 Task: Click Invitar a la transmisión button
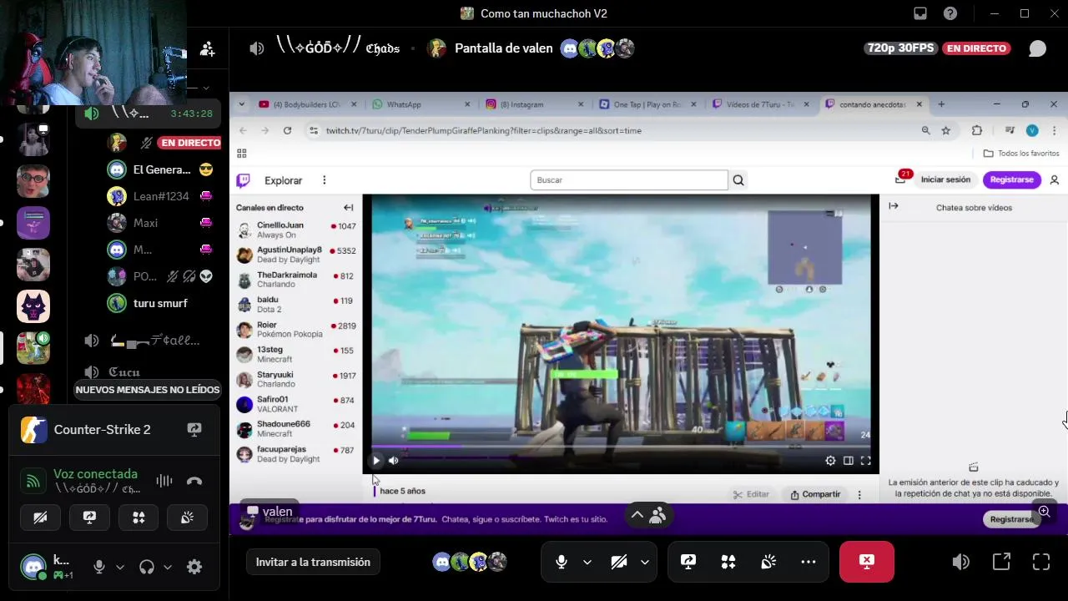coord(313,562)
